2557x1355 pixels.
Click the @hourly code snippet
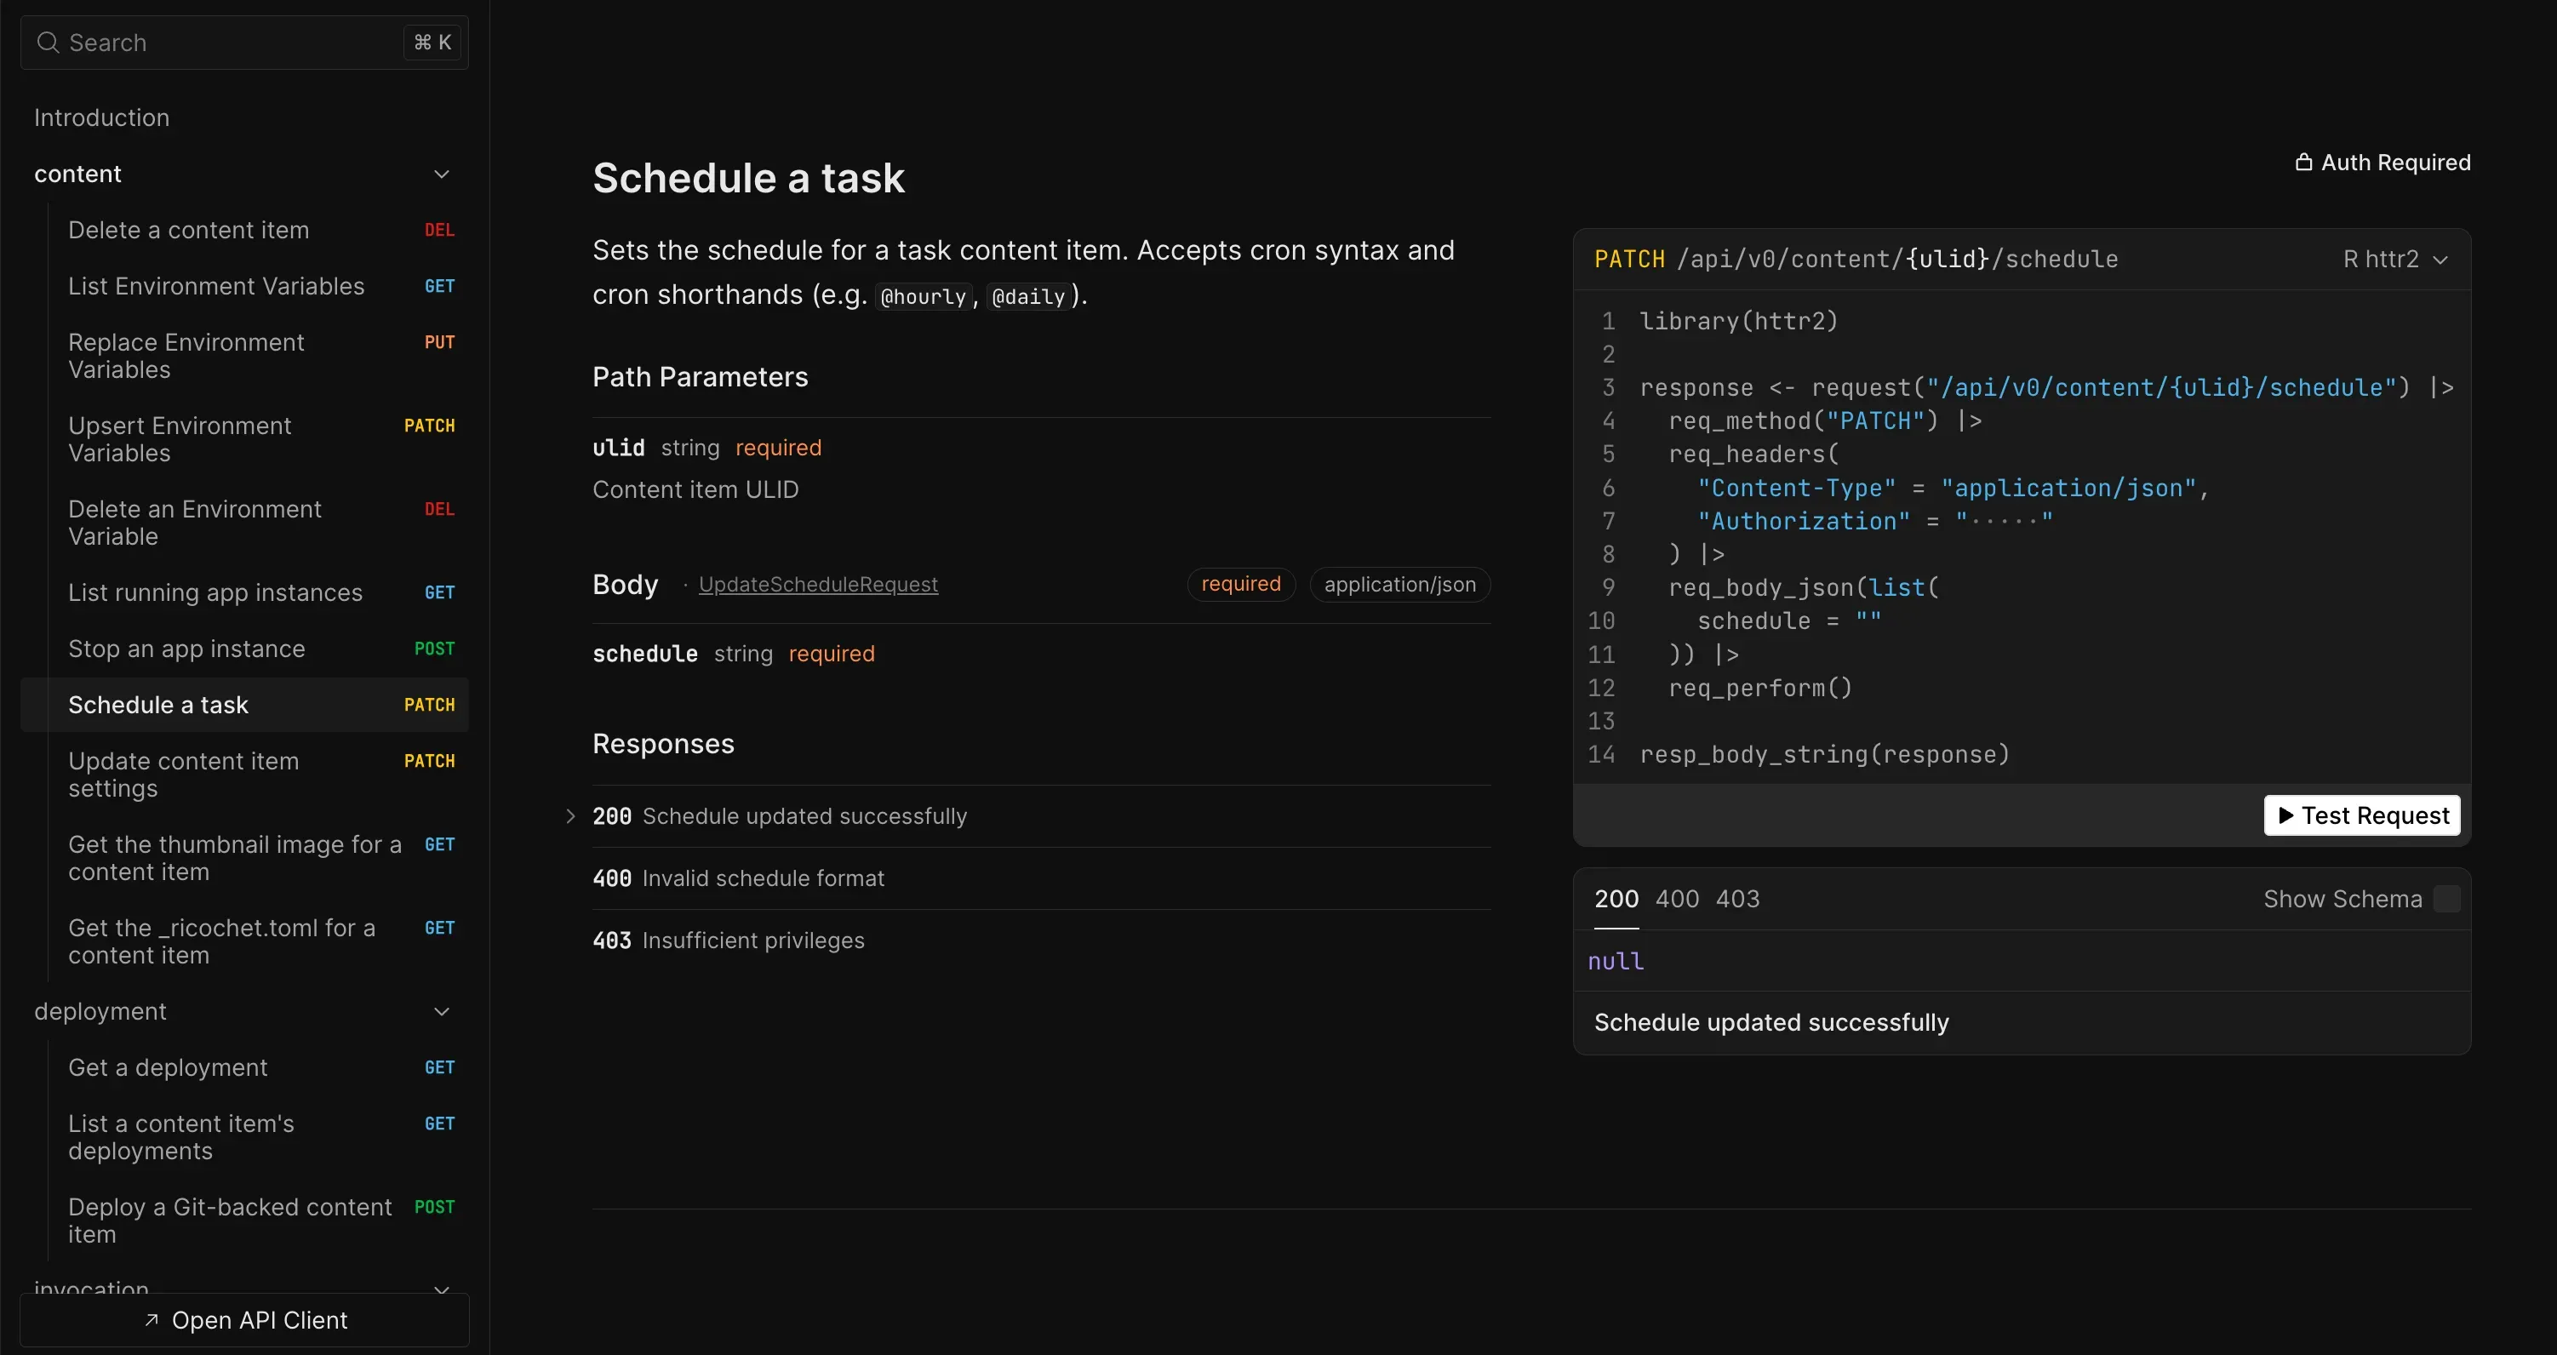coord(924,297)
